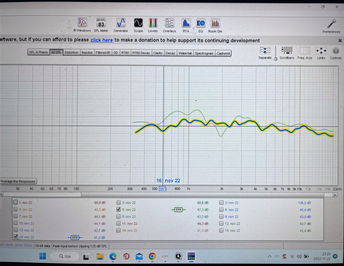This screenshot has width=344, height=266.
Task: Click ERB smoothing button for trace 5
Action: pos(178,210)
